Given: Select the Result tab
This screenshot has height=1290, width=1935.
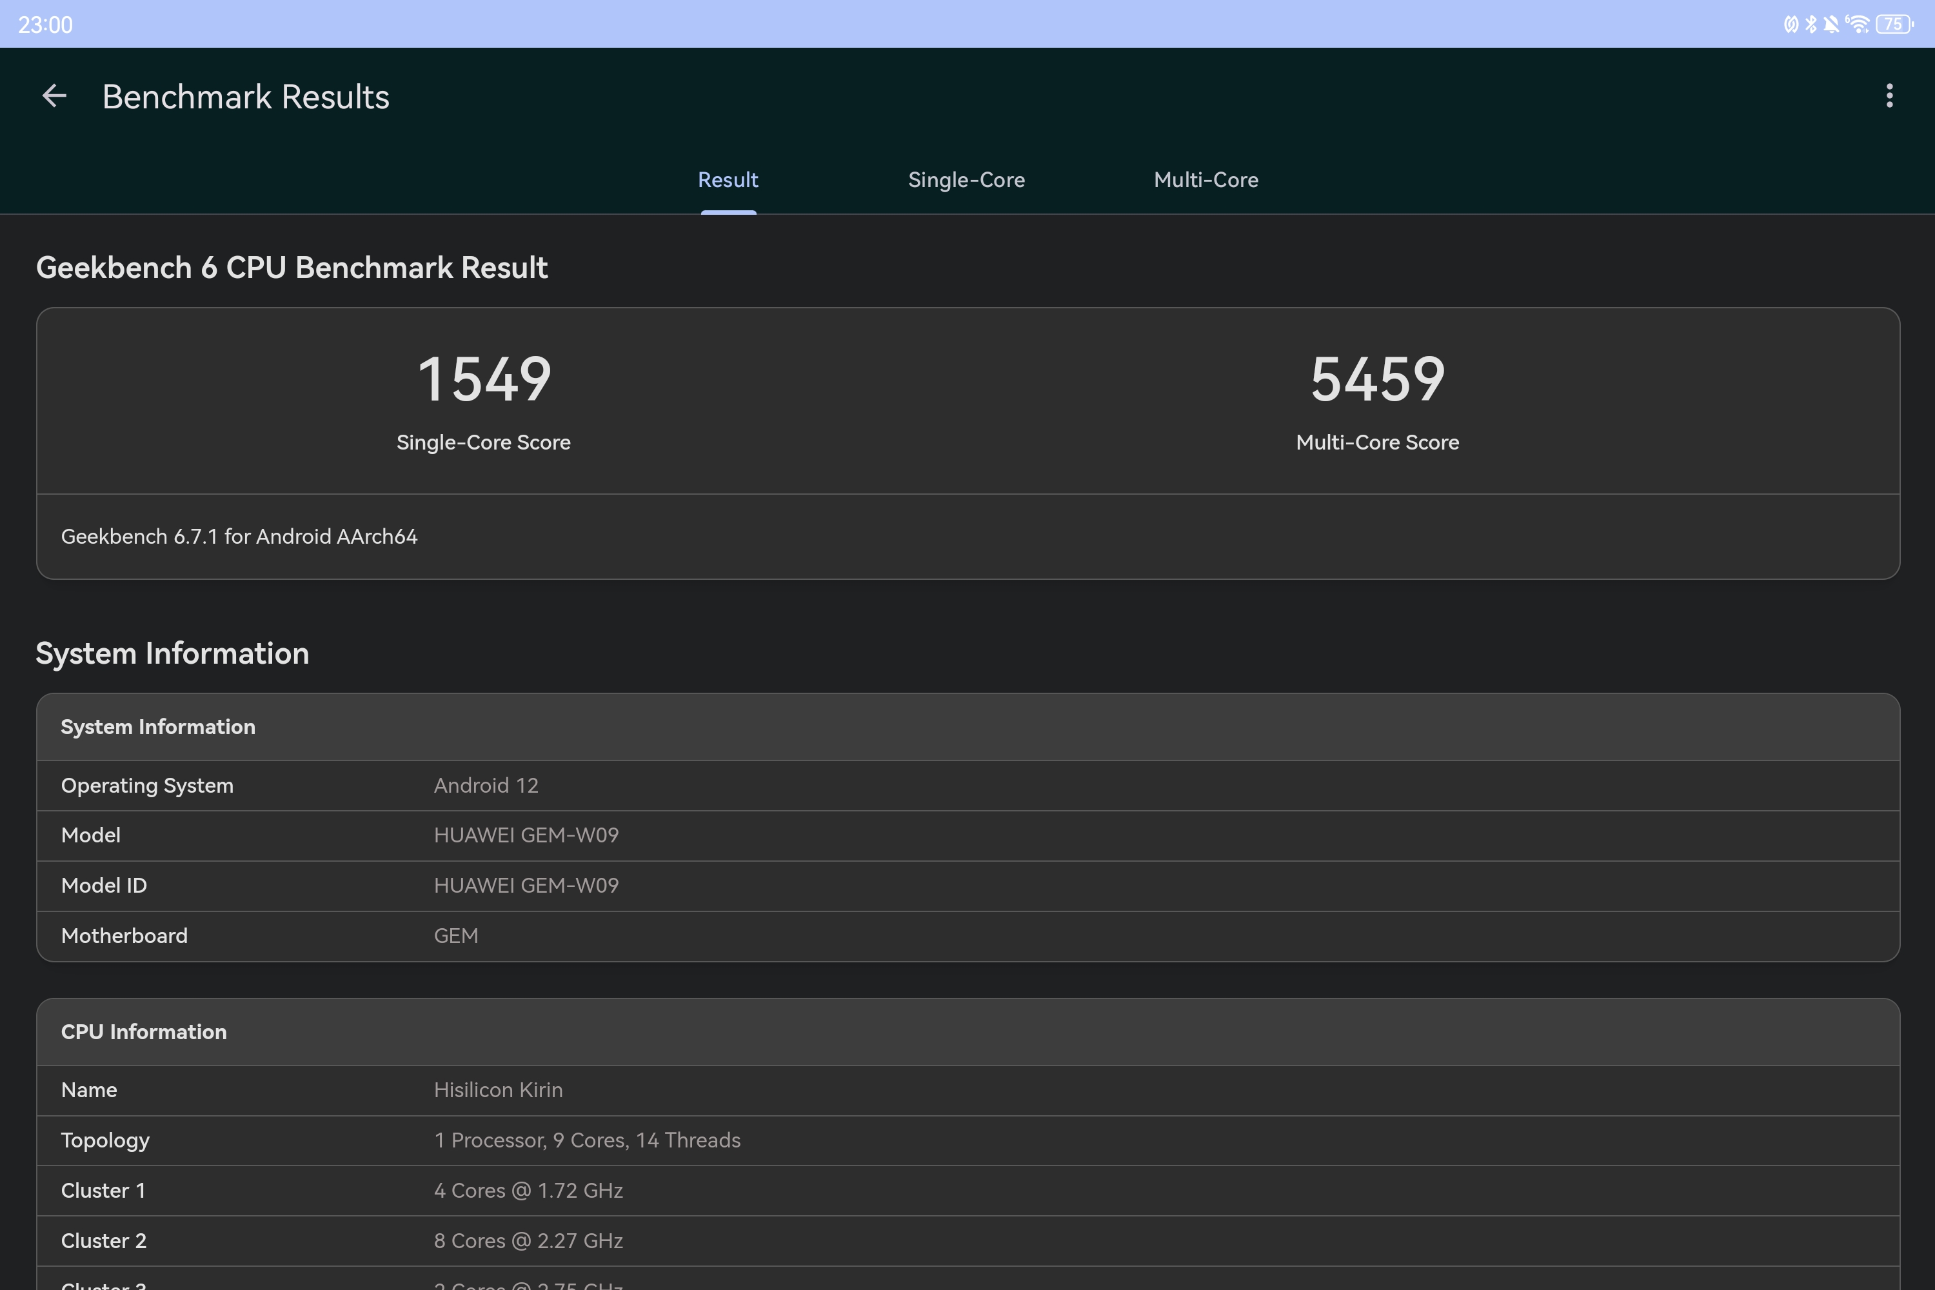Looking at the screenshot, I should click(728, 180).
